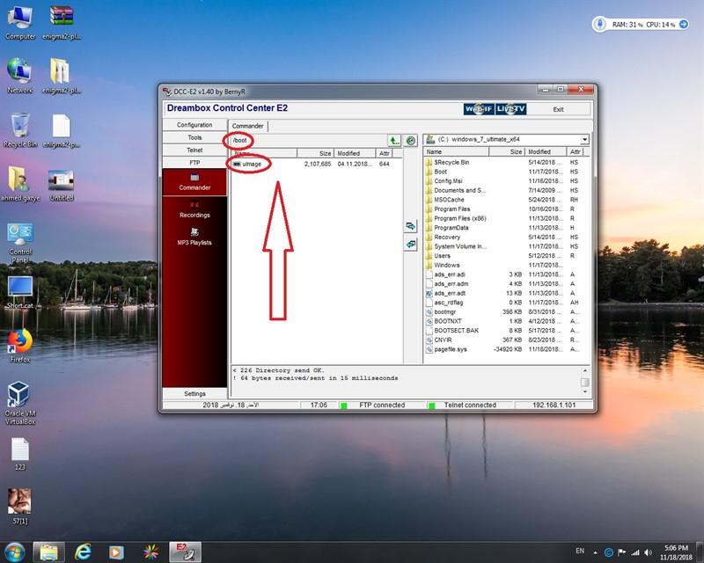Launch the LiveTV button

[x=510, y=109]
